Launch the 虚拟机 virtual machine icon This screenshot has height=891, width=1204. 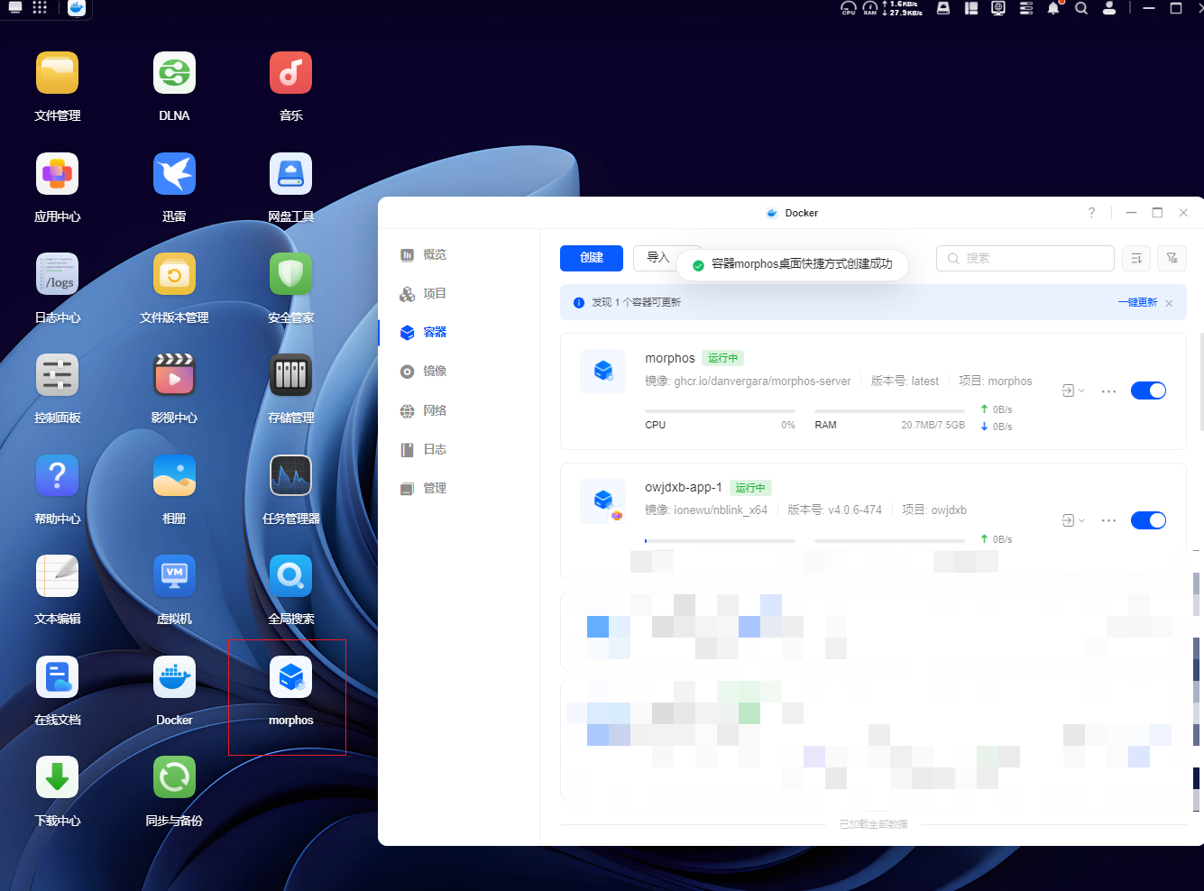coord(174,576)
